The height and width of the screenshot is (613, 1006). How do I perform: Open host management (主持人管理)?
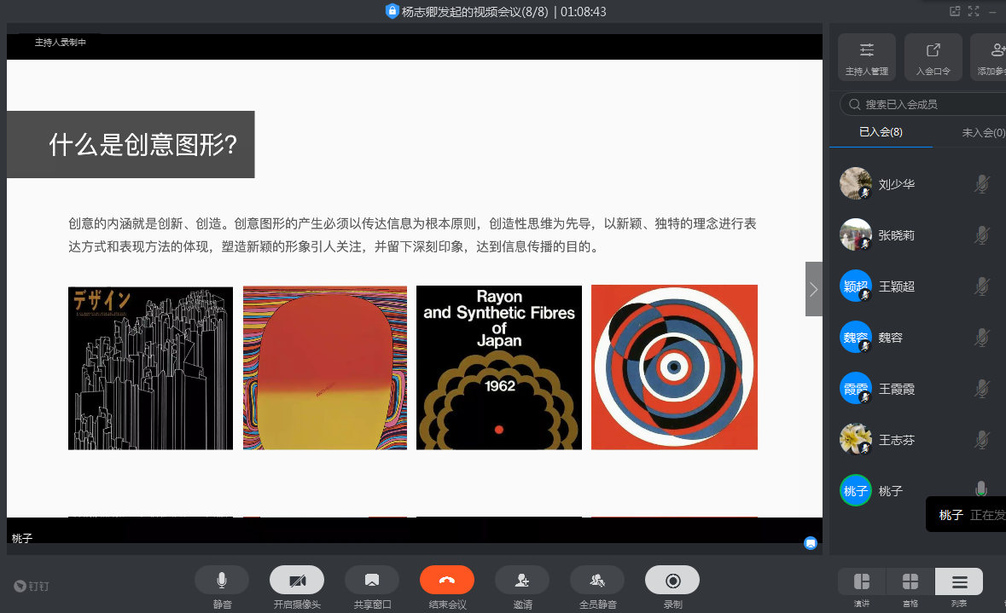click(867, 57)
